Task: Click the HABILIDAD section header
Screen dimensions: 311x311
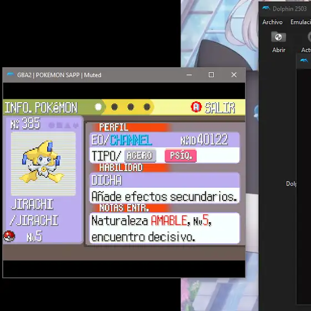Action: [121, 168]
